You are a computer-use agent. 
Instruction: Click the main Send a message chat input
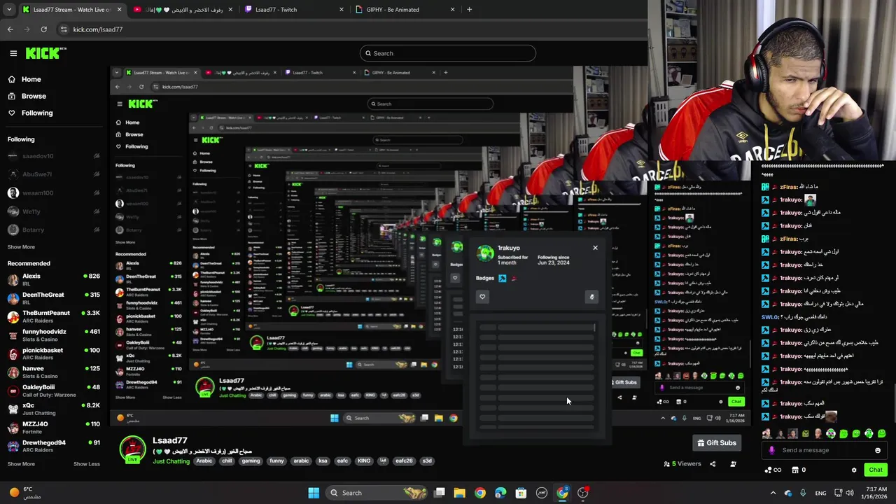[824, 450]
